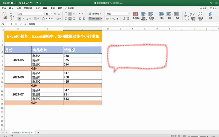This screenshot has width=219, height=137.
Task: Toggle middle vertical alignment
Action: click(x=70, y=14)
